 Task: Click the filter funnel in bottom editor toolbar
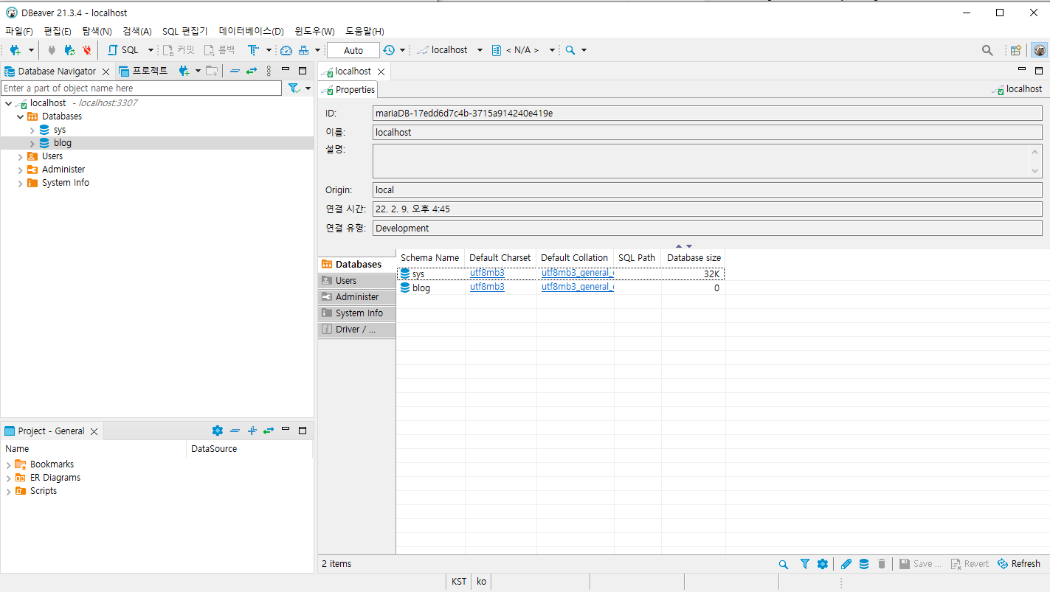pos(804,564)
